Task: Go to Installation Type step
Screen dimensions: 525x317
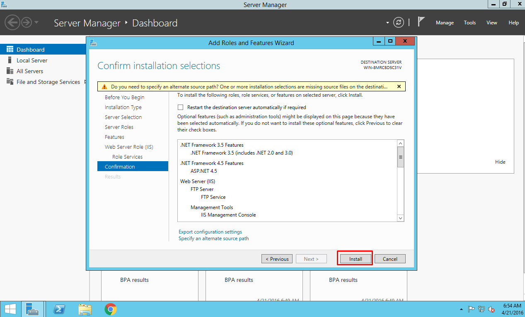Action: (x=123, y=107)
